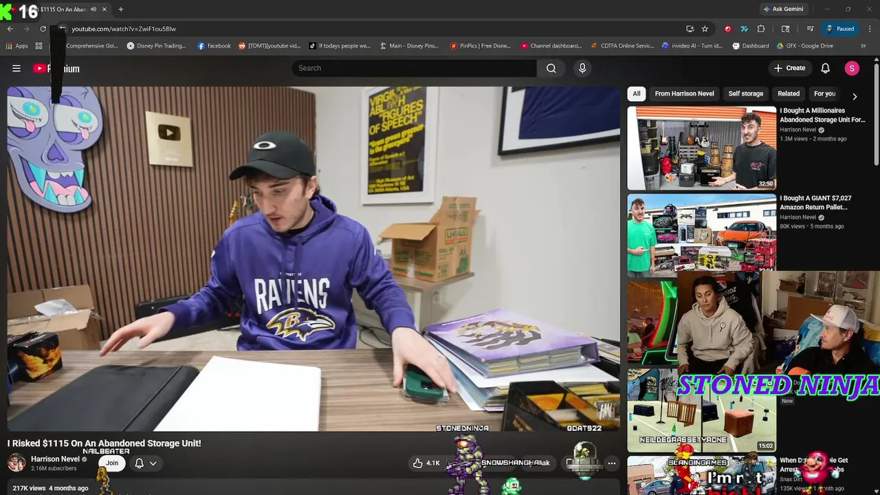Open the Disney Pin Trading bookmark
This screenshot has width=880, height=495.
coord(157,46)
